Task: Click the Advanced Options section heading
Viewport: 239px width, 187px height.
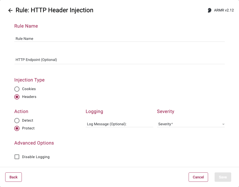Action: (34, 143)
